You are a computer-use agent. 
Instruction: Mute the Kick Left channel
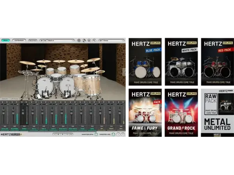pyautogui.click(x=7, y=102)
